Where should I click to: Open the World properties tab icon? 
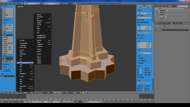(166, 23)
